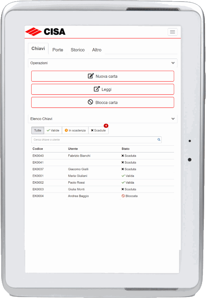
Task: Open the hamburger menu
Action: 172,32
